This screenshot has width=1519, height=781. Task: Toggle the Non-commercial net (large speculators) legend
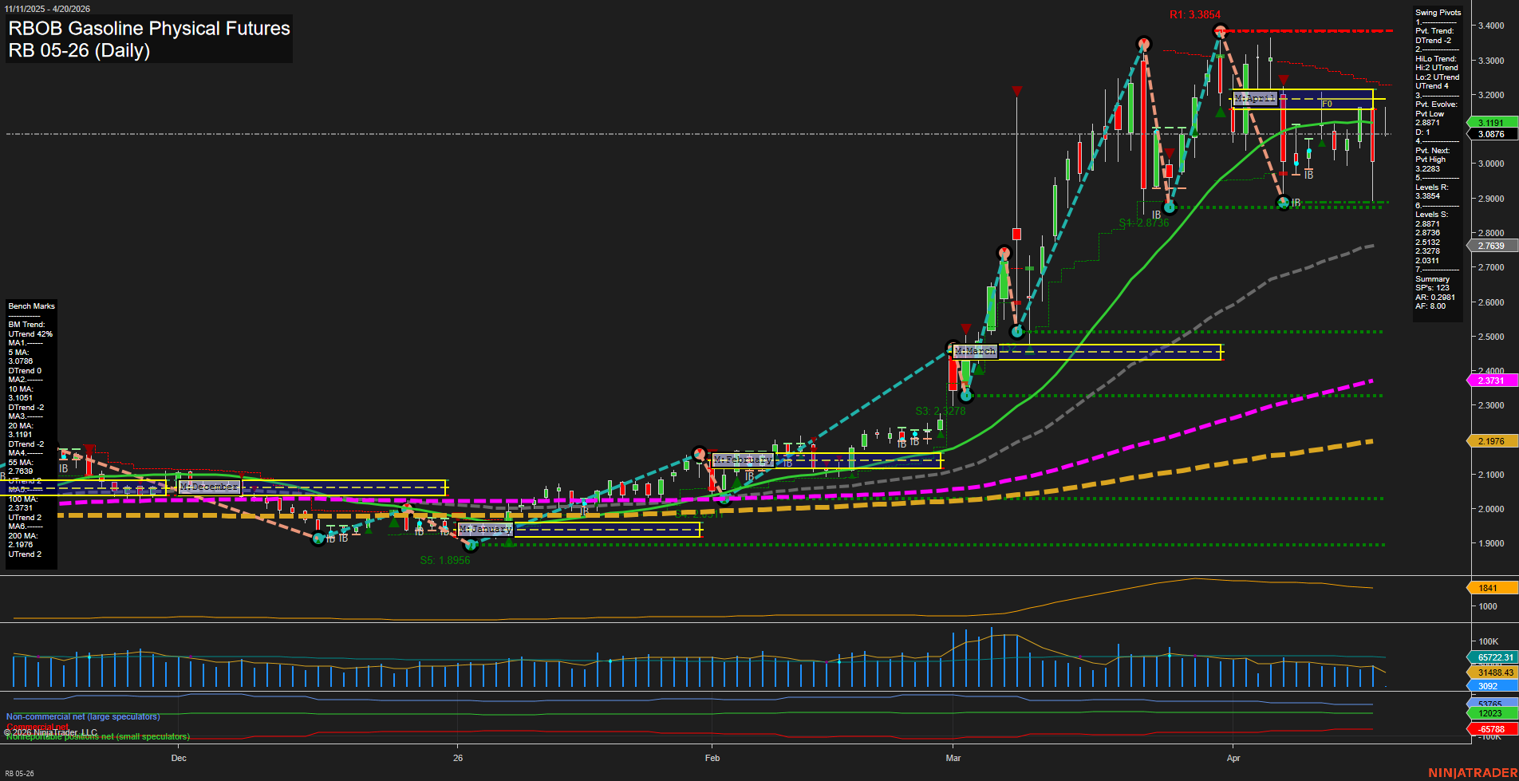pyautogui.click(x=82, y=716)
